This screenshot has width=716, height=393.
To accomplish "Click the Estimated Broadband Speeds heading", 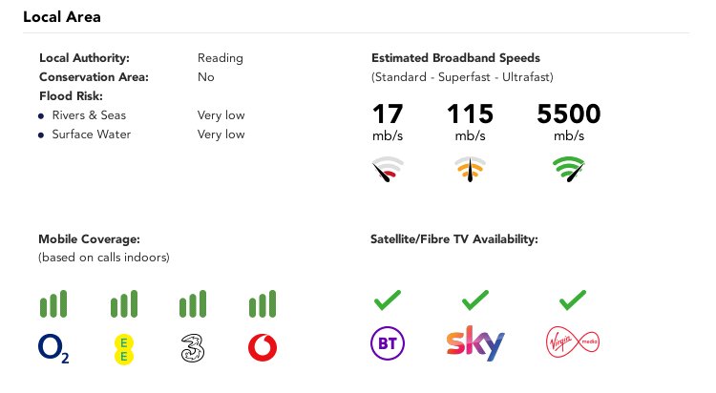I will point(455,58).
